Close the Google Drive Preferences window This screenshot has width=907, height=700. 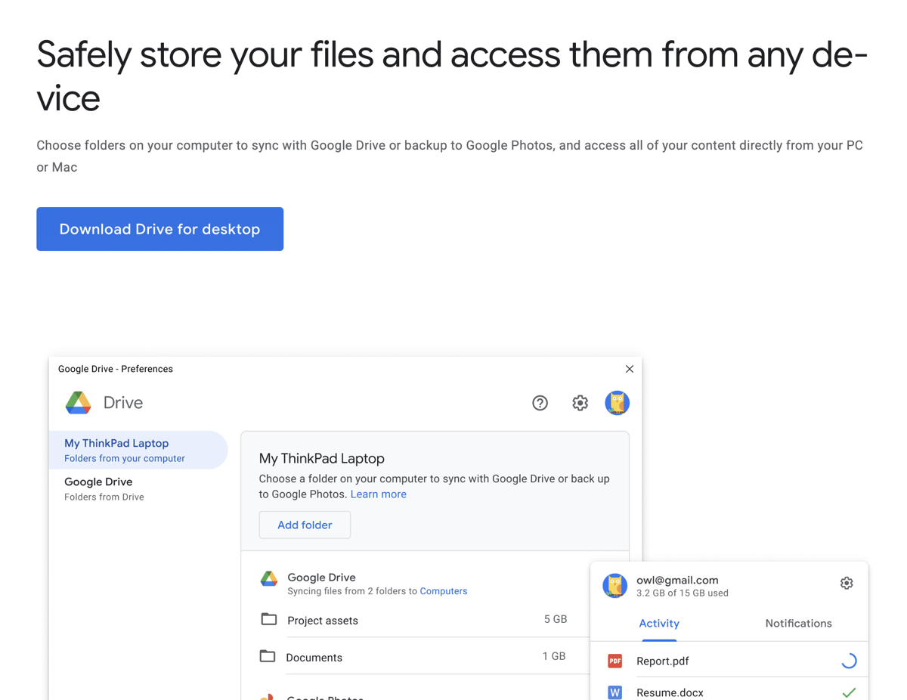click(x=630, y=369)
